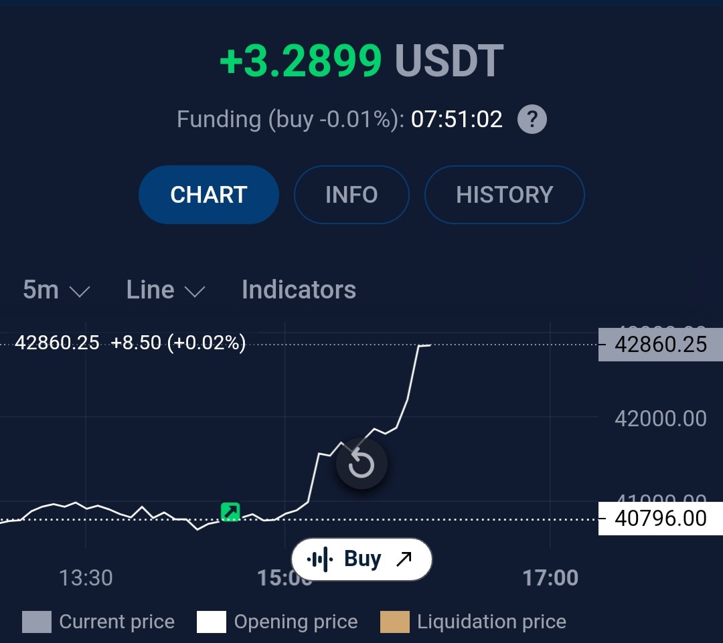Click the funding help question mark icon
723x643 pixels.
(532, 119)
